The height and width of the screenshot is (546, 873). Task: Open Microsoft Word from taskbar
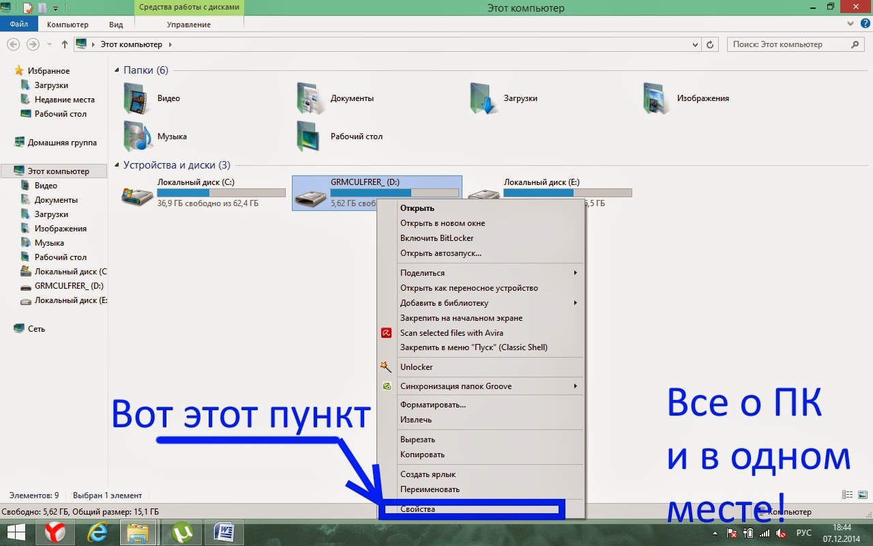pos(223,532)
